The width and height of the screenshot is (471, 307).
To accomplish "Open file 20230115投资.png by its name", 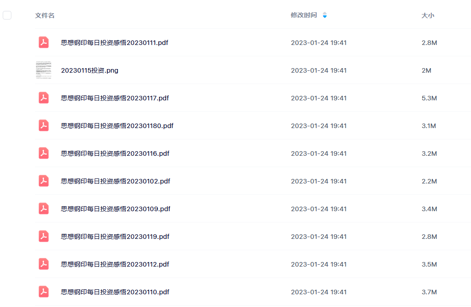I will coord(90,70).
